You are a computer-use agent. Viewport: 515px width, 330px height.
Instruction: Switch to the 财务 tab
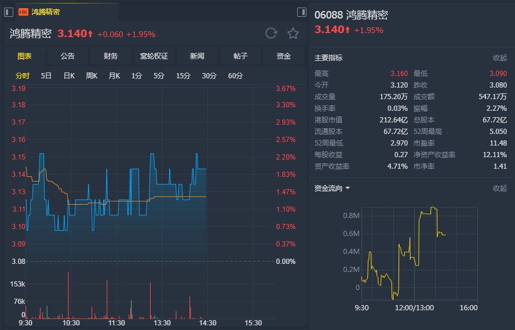(x=111, y=56)
